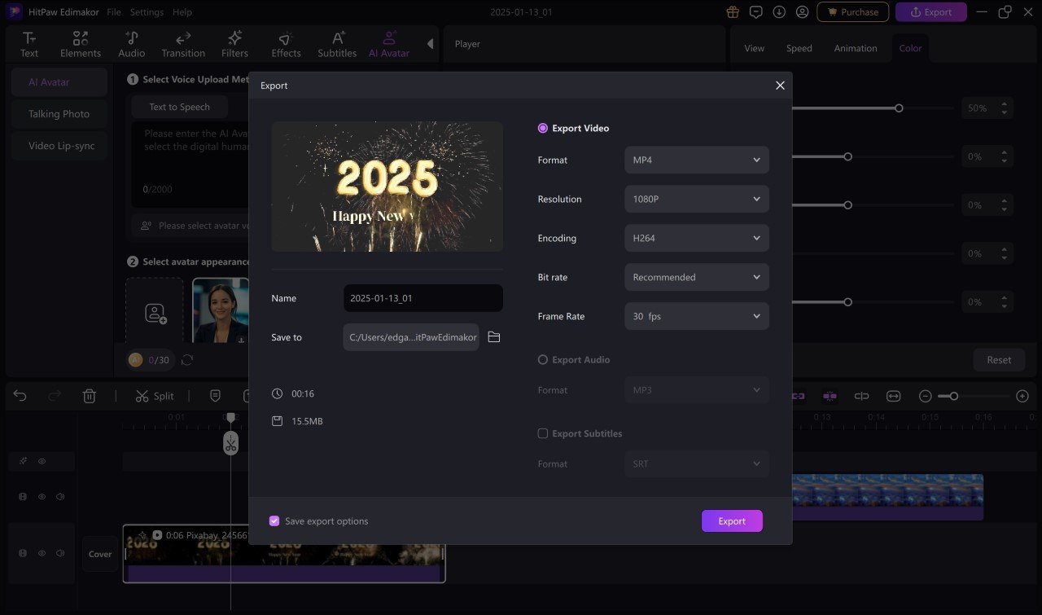Viewport: 1042px width, 615px height.
Task: Switch to the View tab
Action: [x=755, y=48]
